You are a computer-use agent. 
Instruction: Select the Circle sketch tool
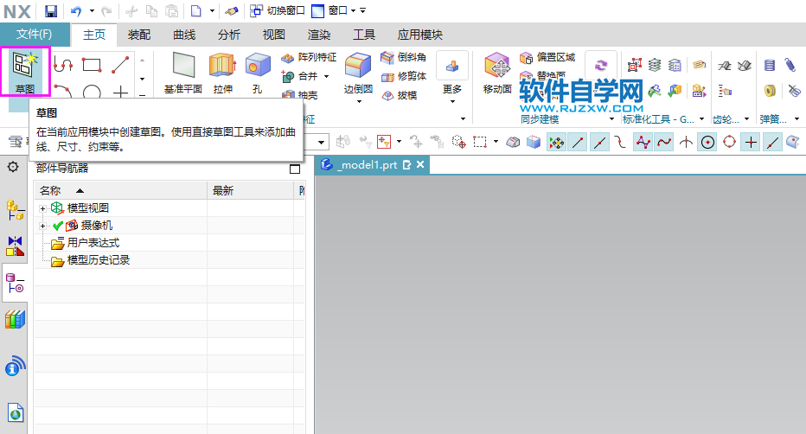pyautogui.click(x=92, y=92)
